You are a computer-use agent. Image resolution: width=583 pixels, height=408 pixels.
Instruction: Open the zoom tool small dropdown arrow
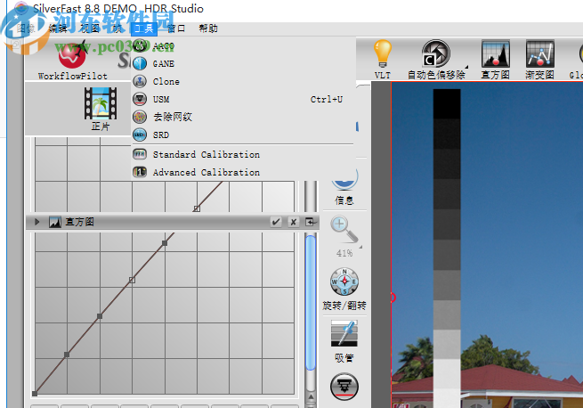click(x=360, y=247)
